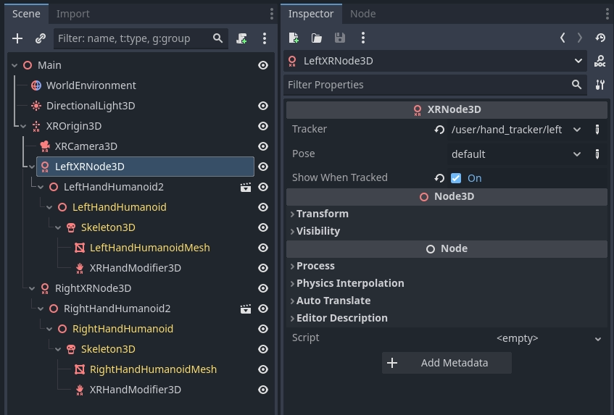
Task: Collapse the RightXRNode3D tree node
Action: 32,288
